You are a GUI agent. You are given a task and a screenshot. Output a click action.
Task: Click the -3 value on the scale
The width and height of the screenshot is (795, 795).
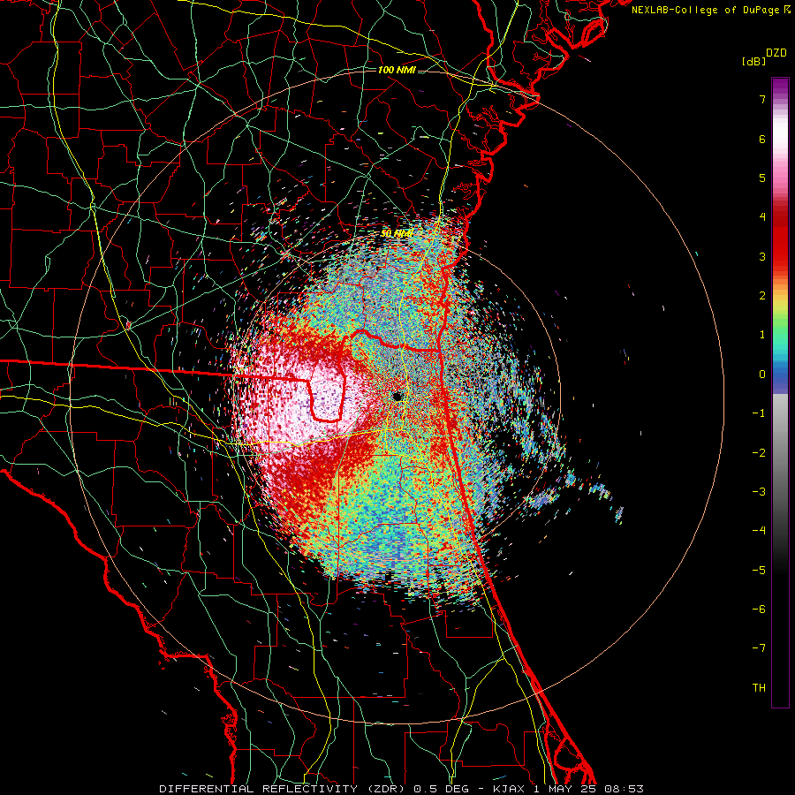point(759,492)
